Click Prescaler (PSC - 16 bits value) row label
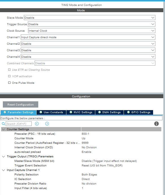The image size is (165, 195). point(35,134)
